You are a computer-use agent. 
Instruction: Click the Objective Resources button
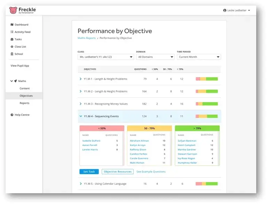(118, 172)
